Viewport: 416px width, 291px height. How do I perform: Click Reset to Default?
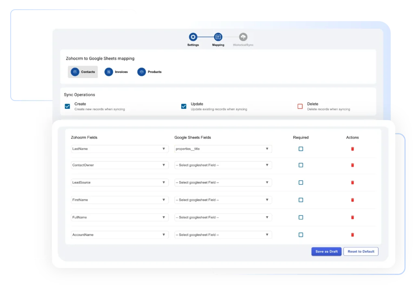coord(360,251)
